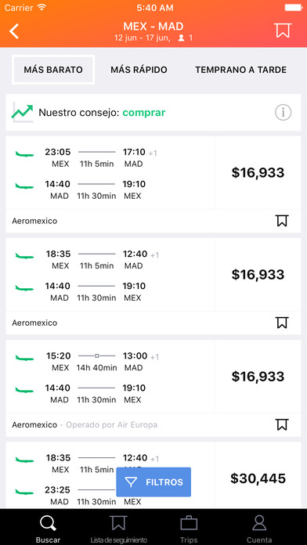Bookmark the Air Europa operated flight

pyautogui.click(x=282, y=424)
